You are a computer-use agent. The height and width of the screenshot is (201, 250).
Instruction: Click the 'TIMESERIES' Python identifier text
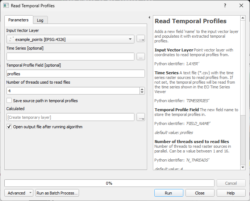point(198,101)
